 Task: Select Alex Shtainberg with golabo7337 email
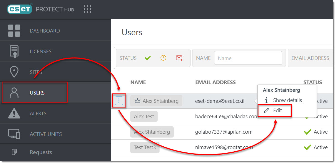pos(152,132)
